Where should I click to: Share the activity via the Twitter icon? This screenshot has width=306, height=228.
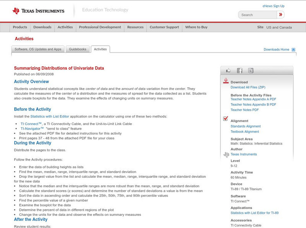pyautogui.click(x=251, y=71)
